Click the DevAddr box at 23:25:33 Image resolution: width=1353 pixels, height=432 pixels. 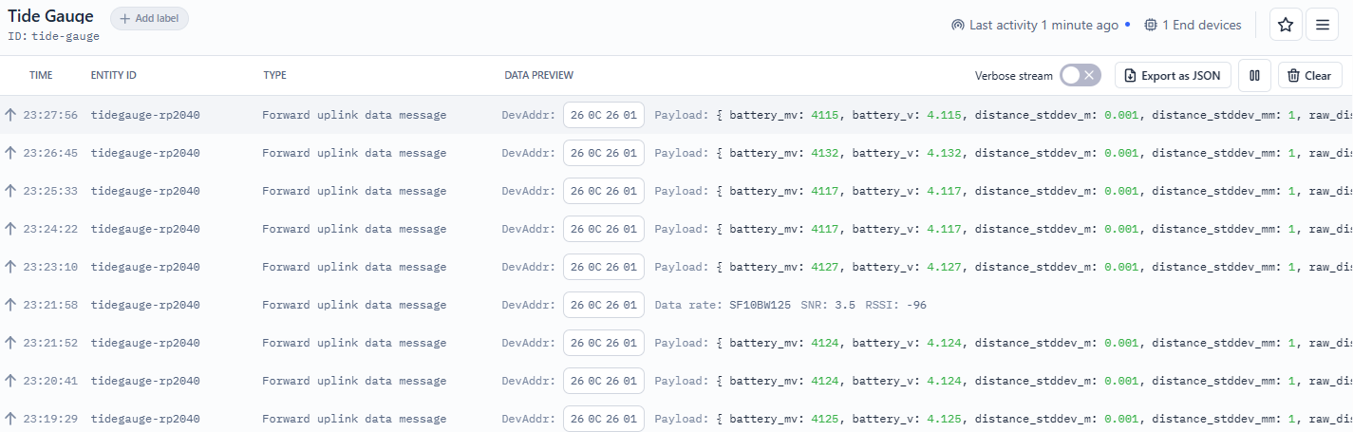(603, 191)
